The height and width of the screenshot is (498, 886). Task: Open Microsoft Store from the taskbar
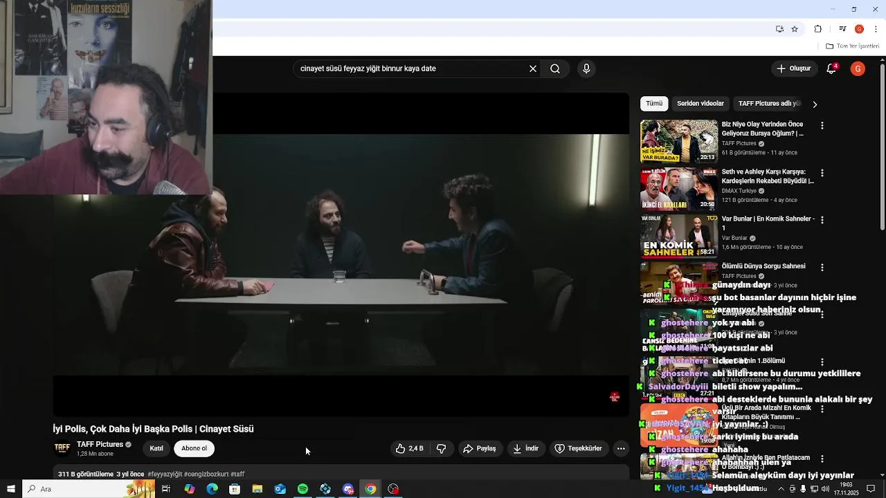tap(235, 489)
